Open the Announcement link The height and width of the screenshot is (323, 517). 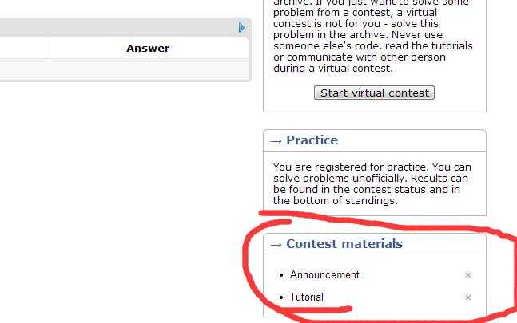324,275
